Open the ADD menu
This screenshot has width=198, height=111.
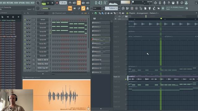[x=4, y=3]
